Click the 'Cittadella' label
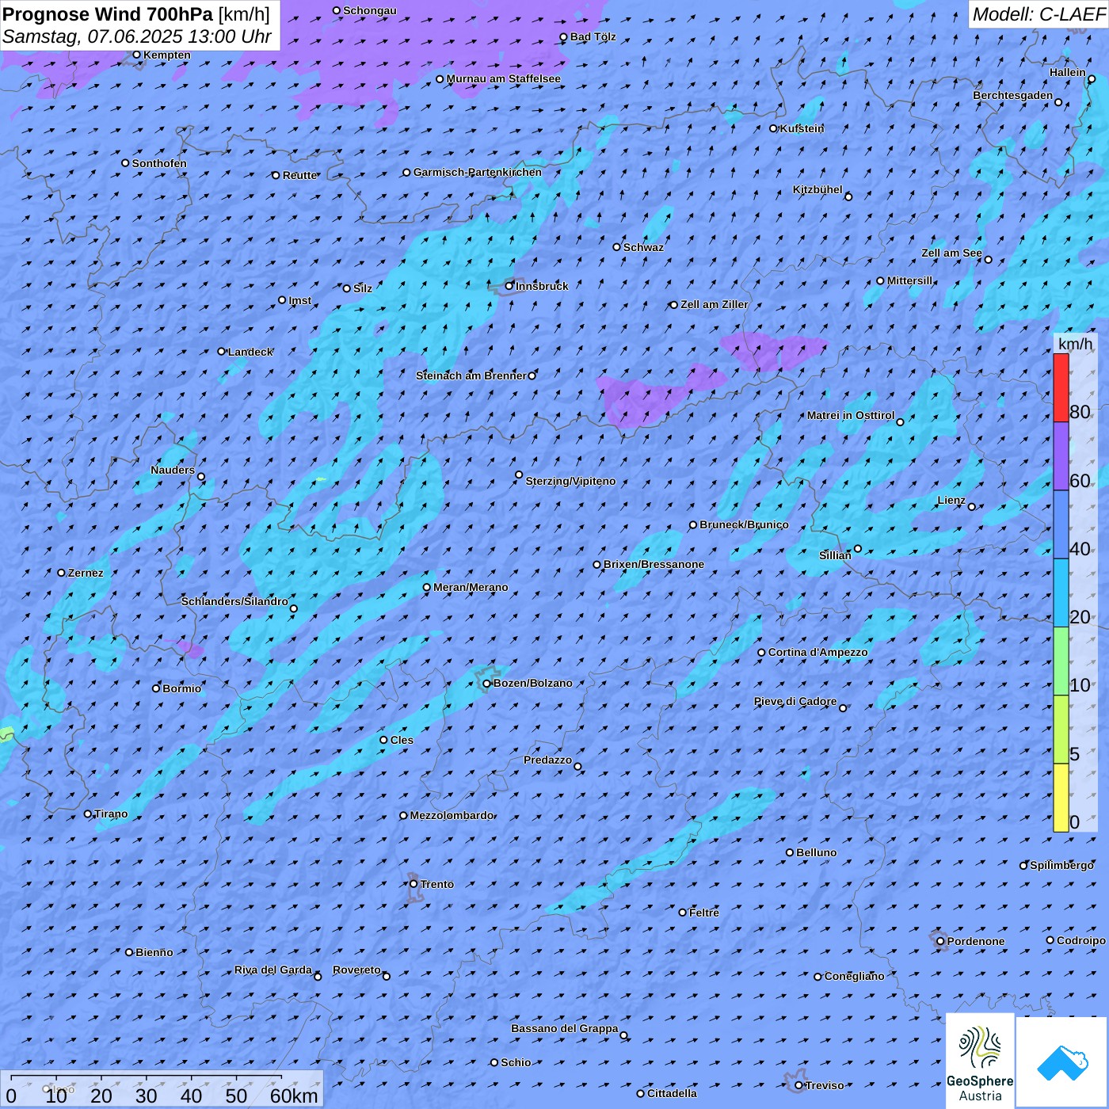Screen dimensions: 1109x1109 673,1093
